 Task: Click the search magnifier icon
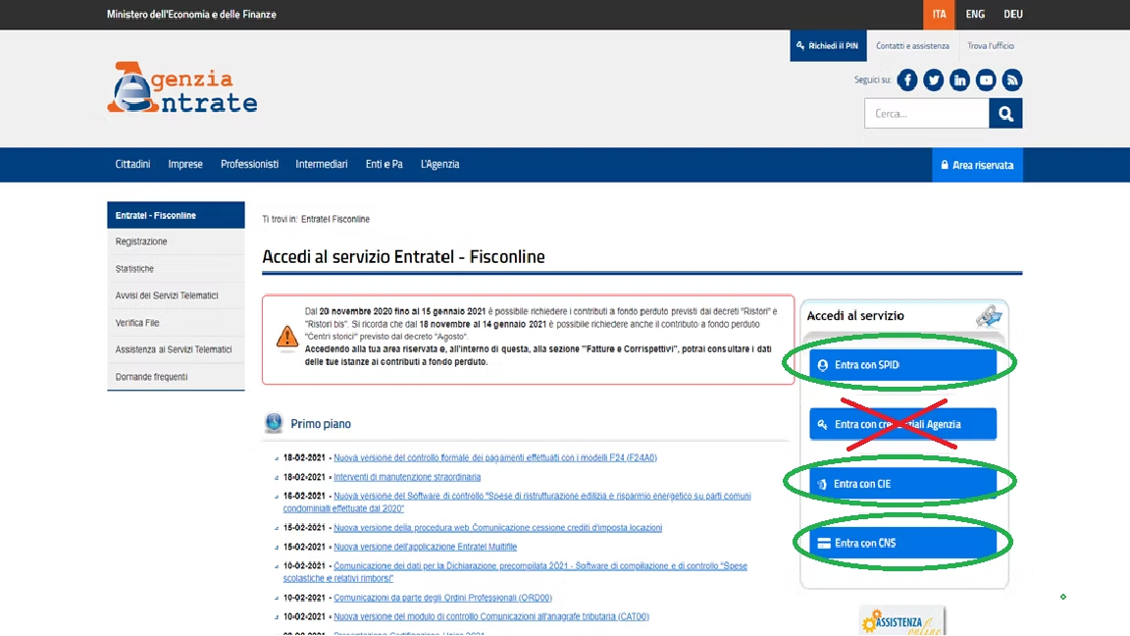[1005, 114]
